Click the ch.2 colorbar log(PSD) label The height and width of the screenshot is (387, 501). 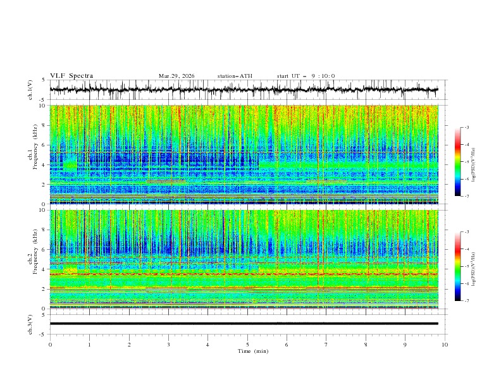(x=474, y=269)
